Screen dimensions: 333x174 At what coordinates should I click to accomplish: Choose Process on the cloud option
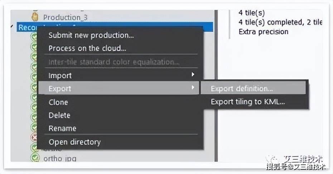[x=87, y=48]
